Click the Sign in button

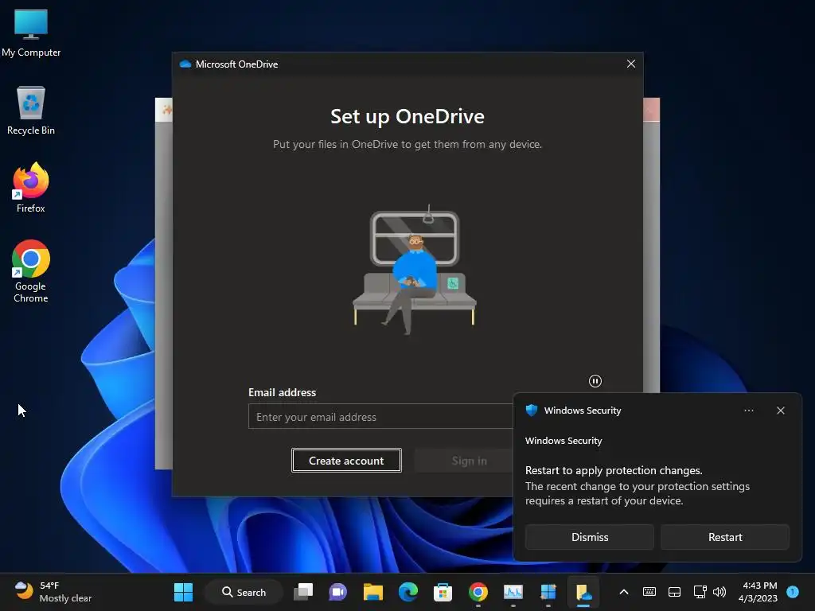tap(469, 461)
